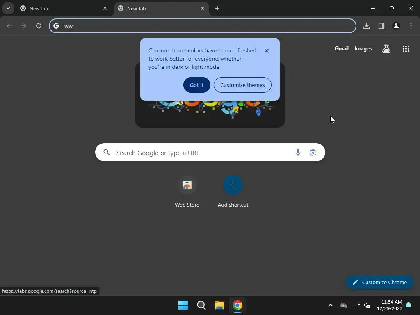Click Customize themes button
The height and width of the screenshot is (315, 420).
242,85
